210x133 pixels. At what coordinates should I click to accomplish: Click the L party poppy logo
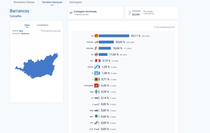click(x=96, y=79)
